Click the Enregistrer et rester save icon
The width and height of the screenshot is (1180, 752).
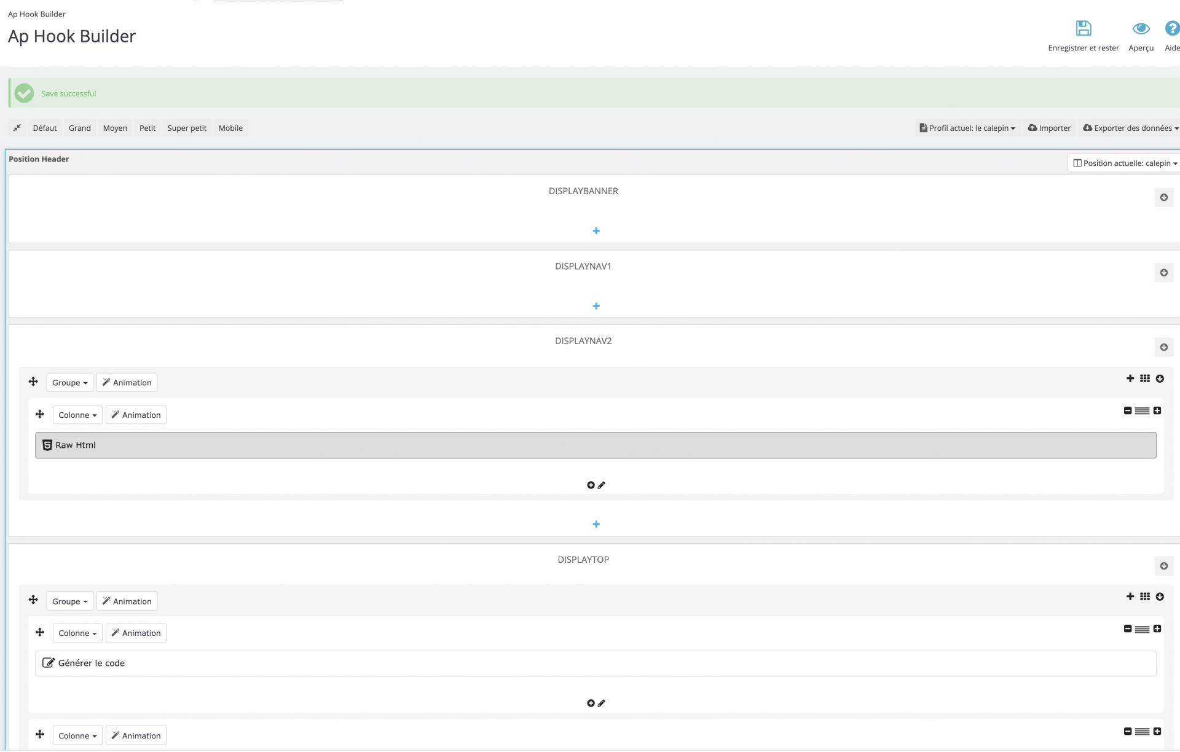click(x=1083, y=28)
